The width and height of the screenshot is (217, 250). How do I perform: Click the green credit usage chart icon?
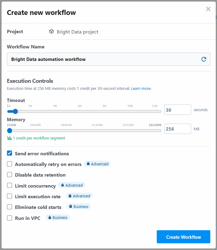click(9, 138)
